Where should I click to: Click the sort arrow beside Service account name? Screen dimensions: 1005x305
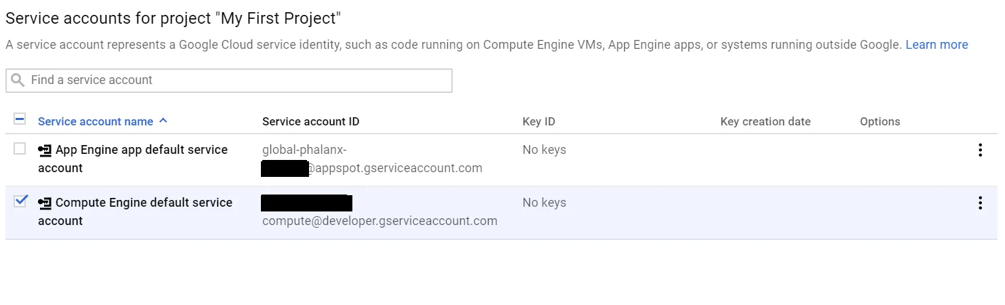point(163,121)
